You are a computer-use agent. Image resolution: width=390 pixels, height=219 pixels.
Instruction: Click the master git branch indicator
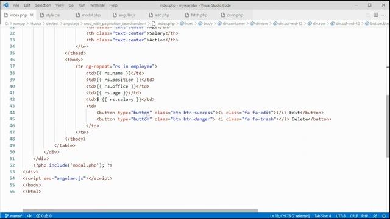tap(13, 216)
